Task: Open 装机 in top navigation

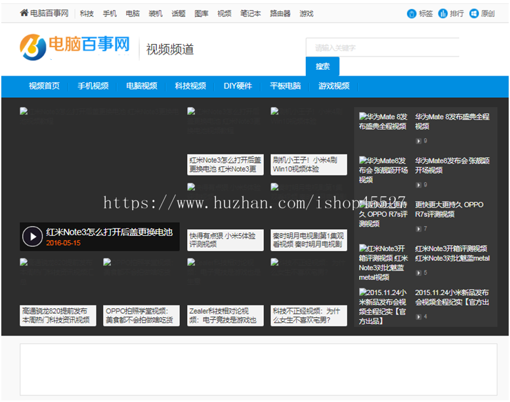Action: point(156,14)
